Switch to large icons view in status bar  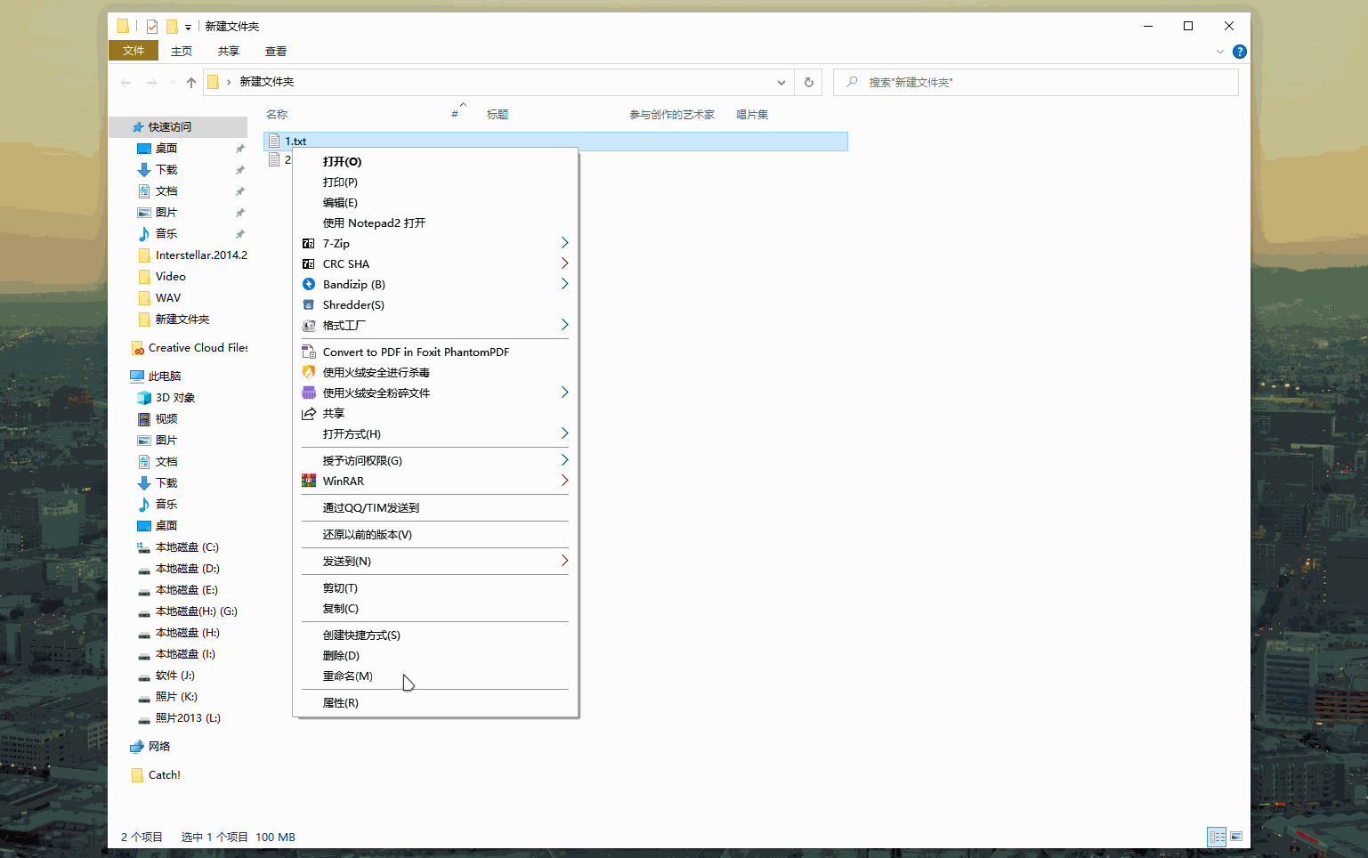pos(1236,837)
